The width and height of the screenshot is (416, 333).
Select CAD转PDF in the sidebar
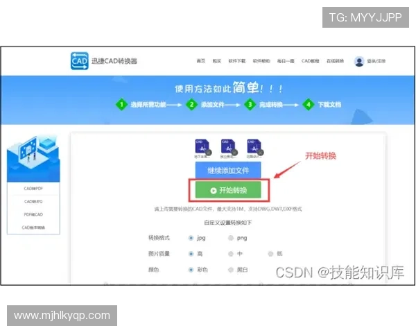33,189
